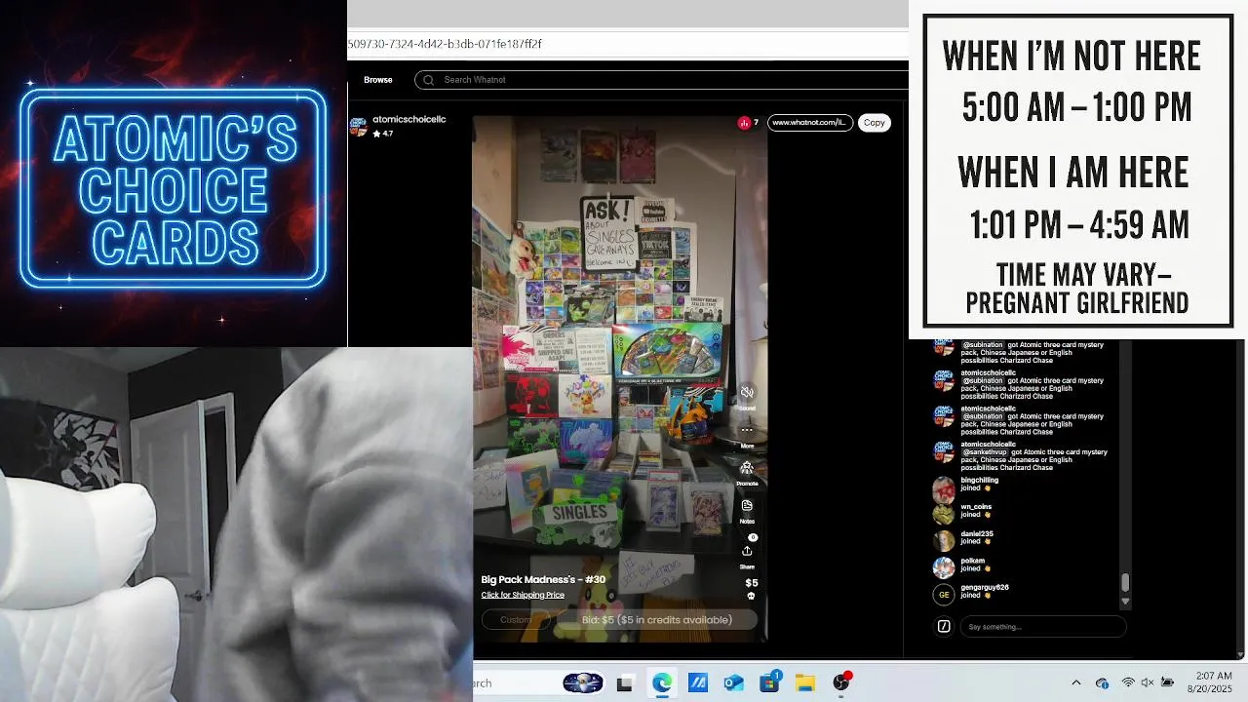Click the Search Whatnot field
The image size is (1248, 702).
tap(661, 80)
